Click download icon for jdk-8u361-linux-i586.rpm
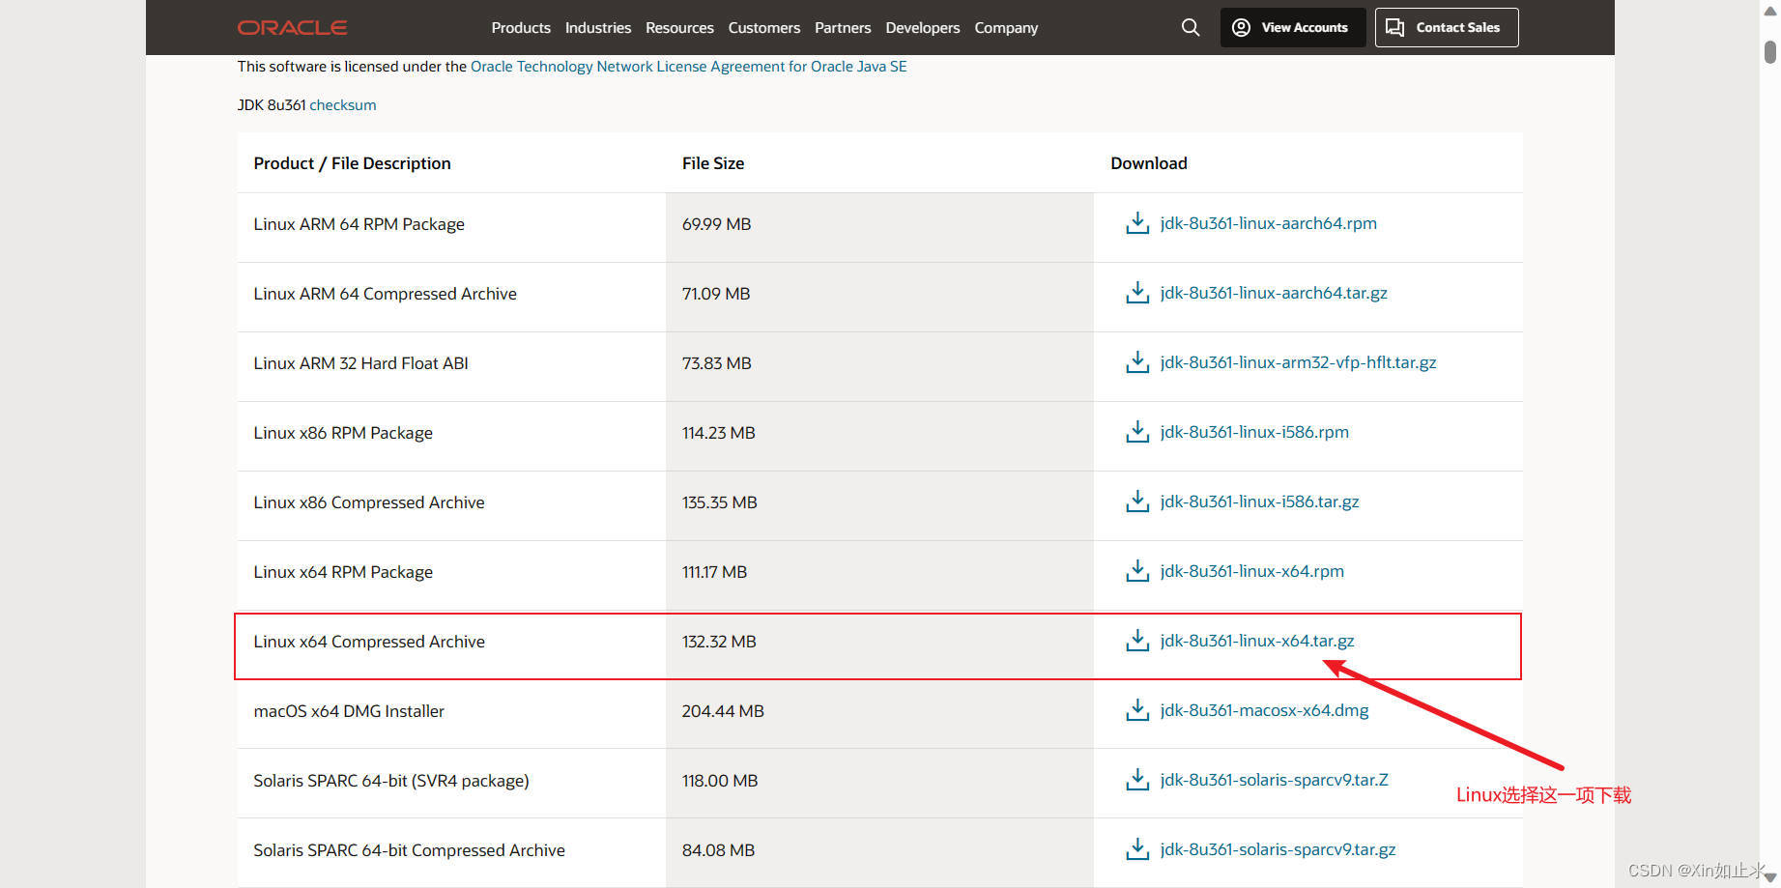1781x888 pixels. [x=1137, y=432]
